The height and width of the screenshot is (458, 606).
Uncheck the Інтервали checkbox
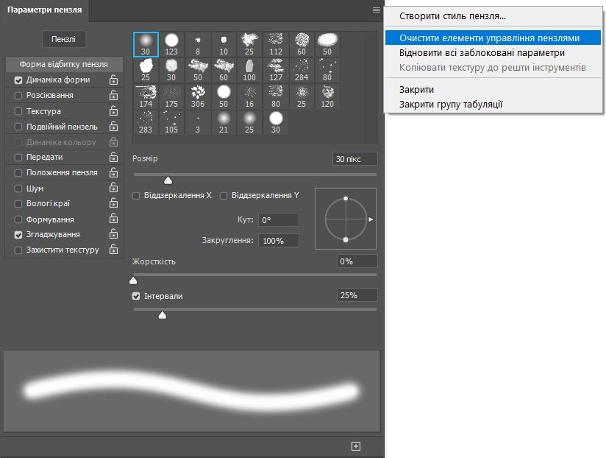136,296
